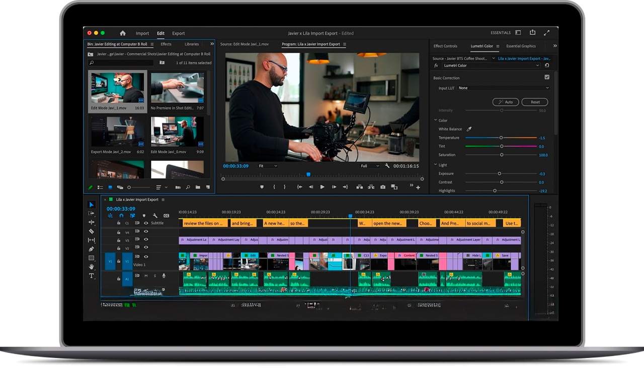
Task: Toggle the Basic Correction checkbox
Action: (x=547, y=77)
